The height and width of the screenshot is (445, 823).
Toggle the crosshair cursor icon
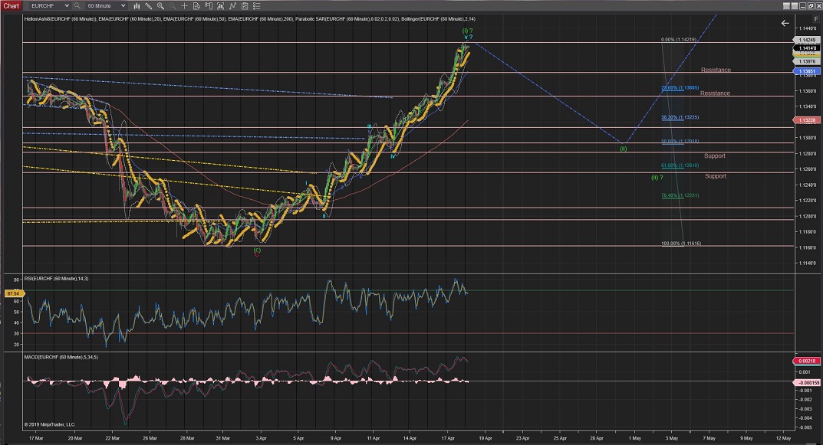pyautogui.click(x=184, y=5)
